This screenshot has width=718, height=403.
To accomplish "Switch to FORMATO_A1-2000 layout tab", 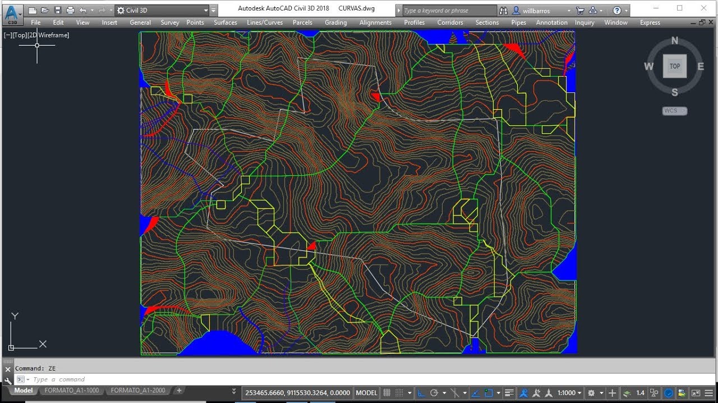I will [138, 390].
